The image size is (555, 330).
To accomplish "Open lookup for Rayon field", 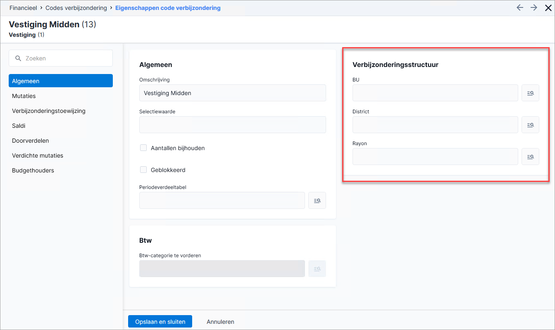I will (530, 157).
